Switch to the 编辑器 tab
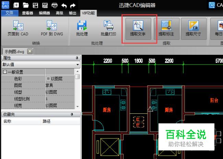The image size is (223, 159). click(x=44, y=13)
